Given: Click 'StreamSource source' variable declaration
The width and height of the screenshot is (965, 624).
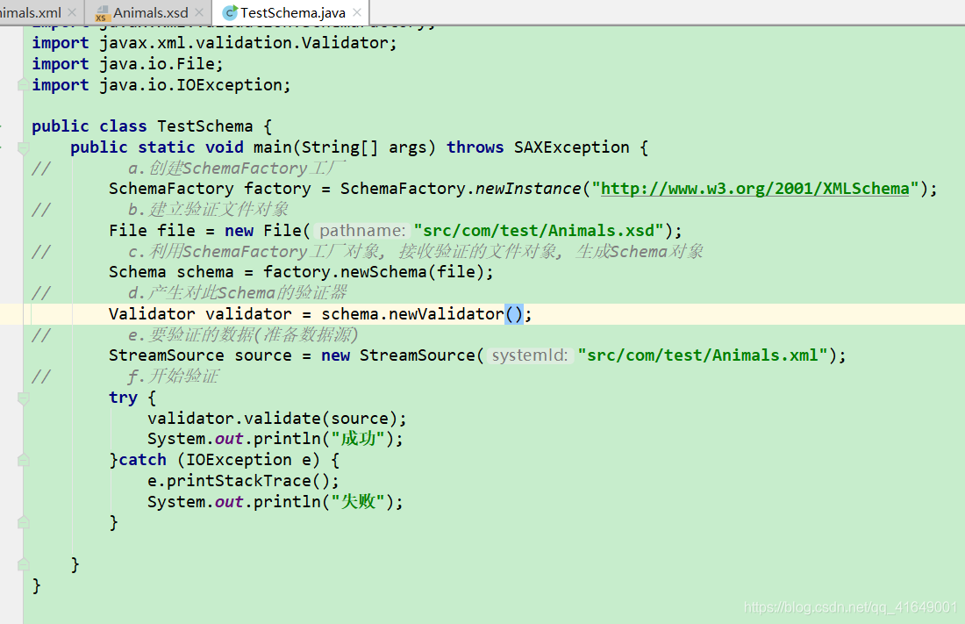Looking at the screenshot, I should click(x=200, y=355).
